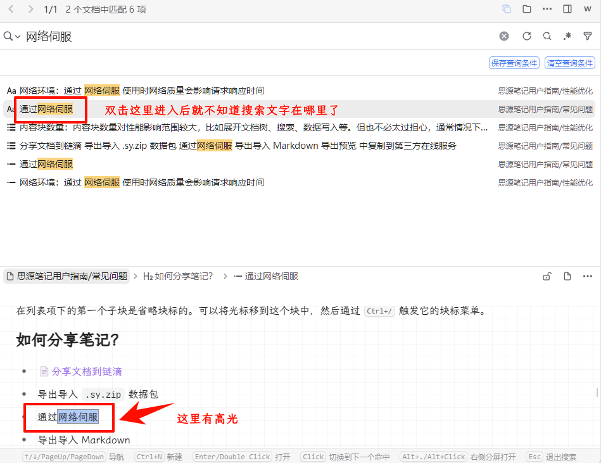Viewport: 601px width, 463px height.
Task: Click the copy/multi-window icon in top bar
Action: point(507,9)
